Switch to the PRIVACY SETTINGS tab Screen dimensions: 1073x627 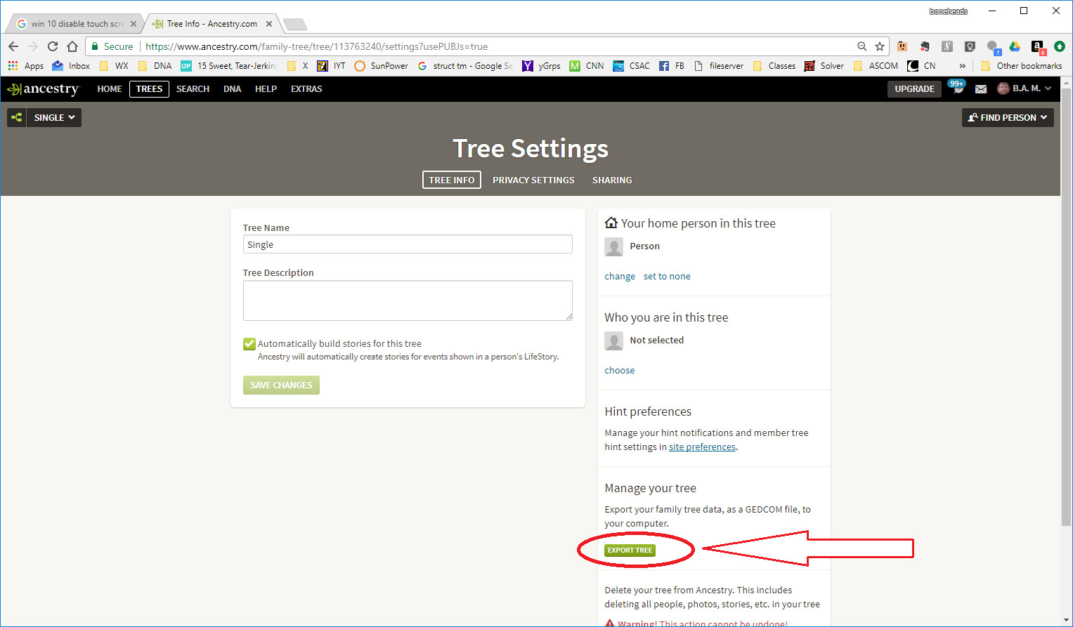(x=533, y=180)
